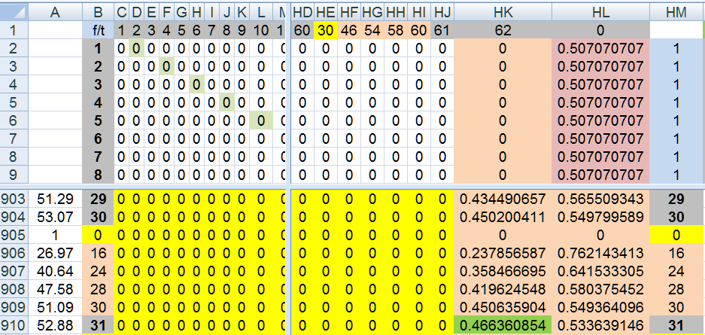This screenshot has height=335, width=705.
Task: Click green highlighted cell D2
Action: (x=136, y=48)
